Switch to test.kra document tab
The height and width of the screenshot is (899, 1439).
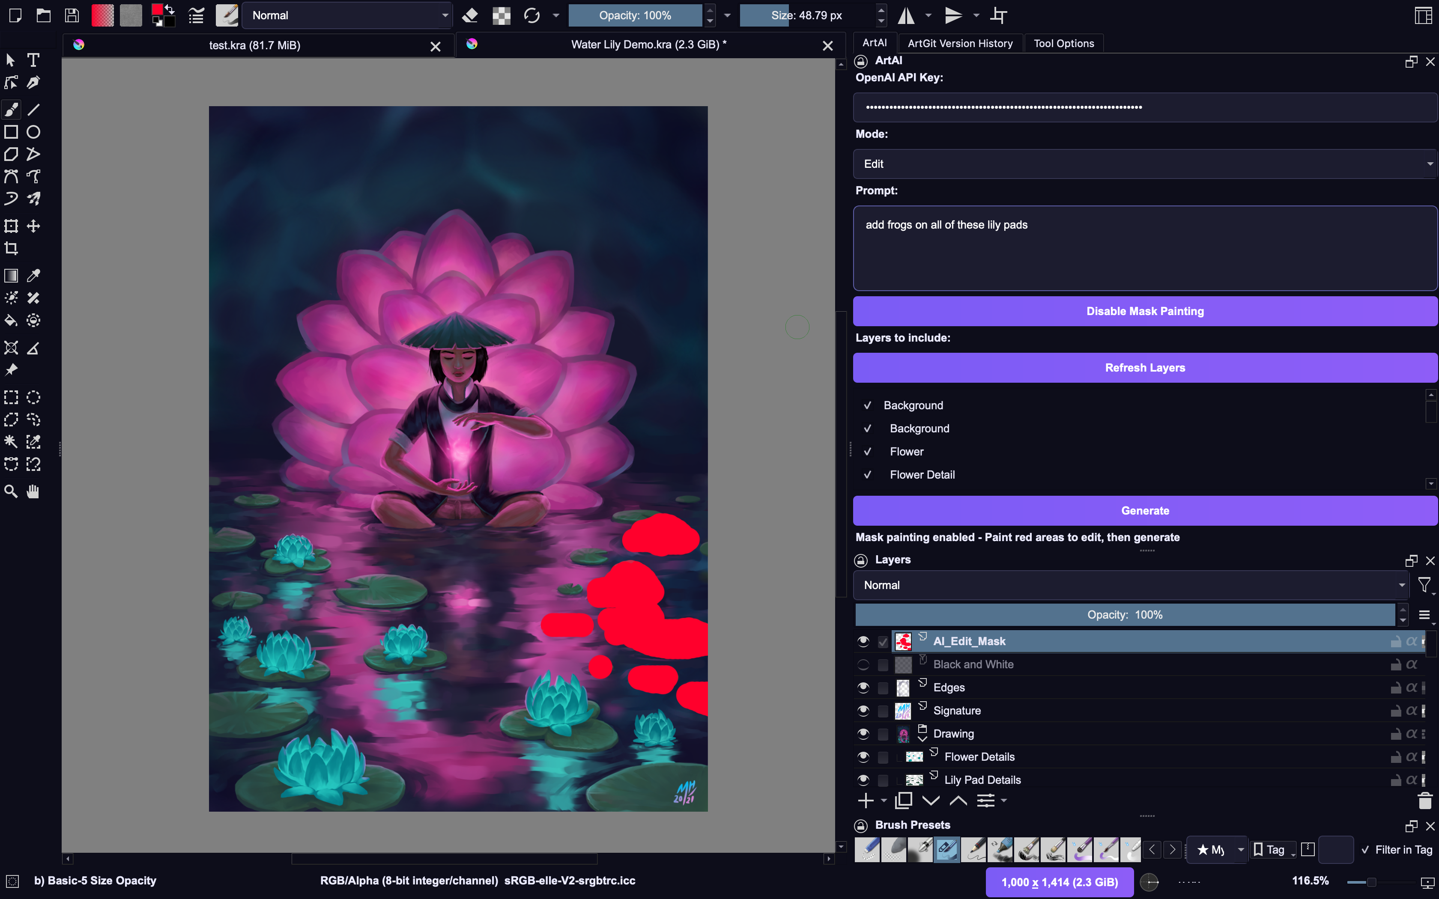[254, 45]
